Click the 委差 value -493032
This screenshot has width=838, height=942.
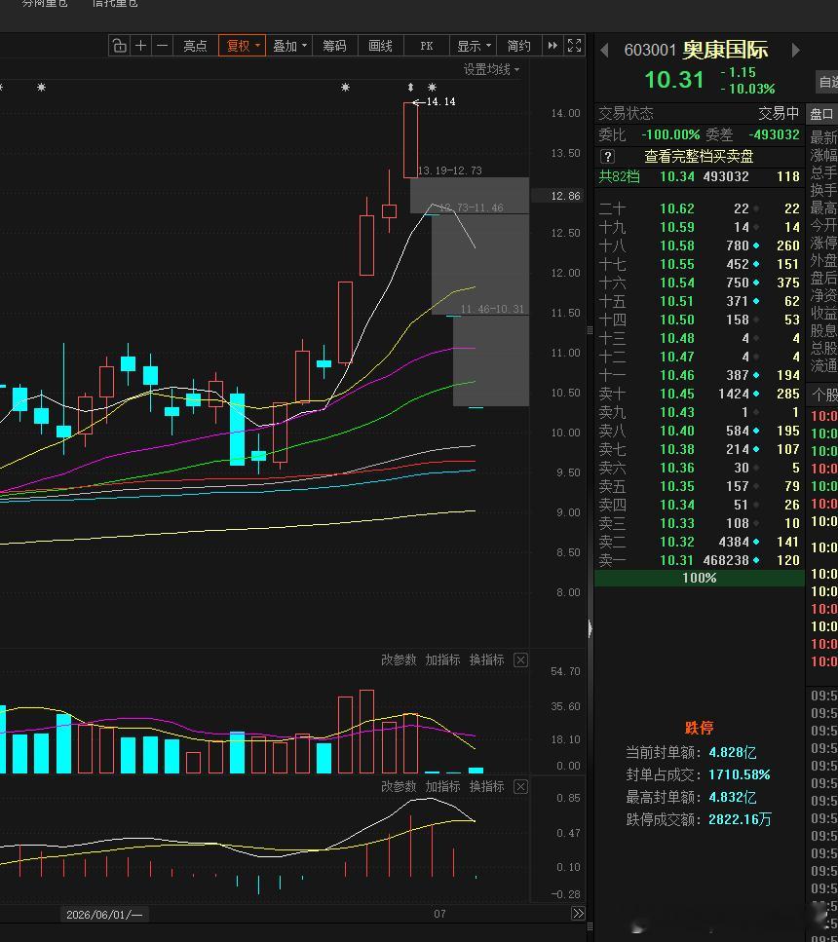(x=774, y=134)
